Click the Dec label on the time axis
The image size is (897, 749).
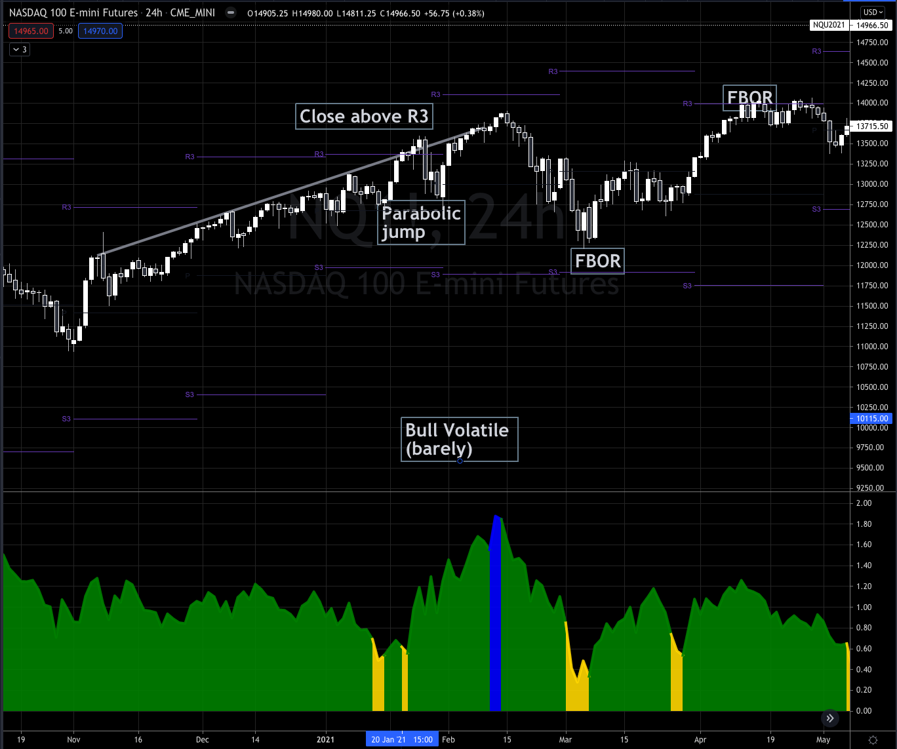(x=202, y=740)
